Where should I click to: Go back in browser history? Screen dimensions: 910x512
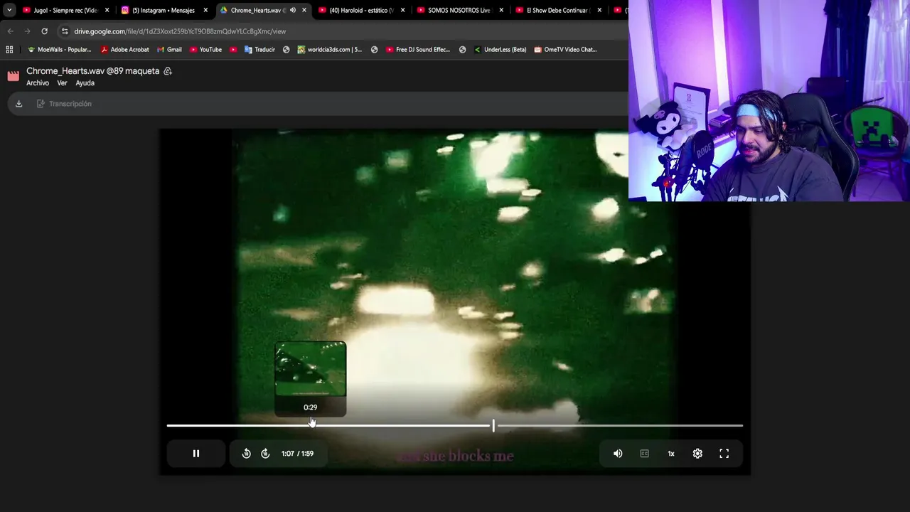click(x=10, y=31)
